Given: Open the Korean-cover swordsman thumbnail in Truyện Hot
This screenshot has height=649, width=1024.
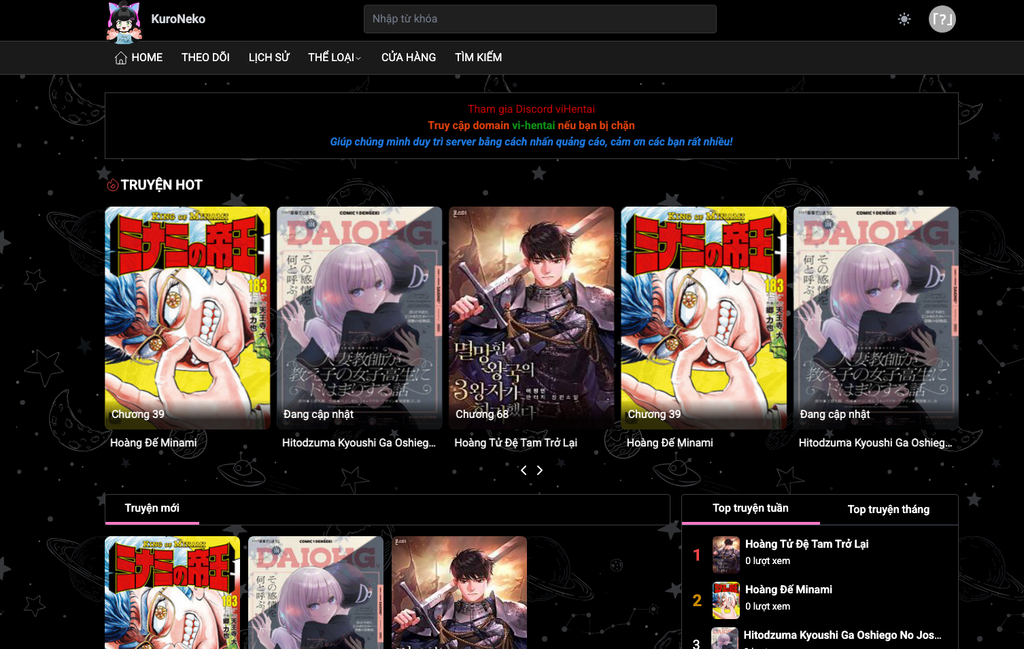Looking at the screenshot, I should [531, 317].
